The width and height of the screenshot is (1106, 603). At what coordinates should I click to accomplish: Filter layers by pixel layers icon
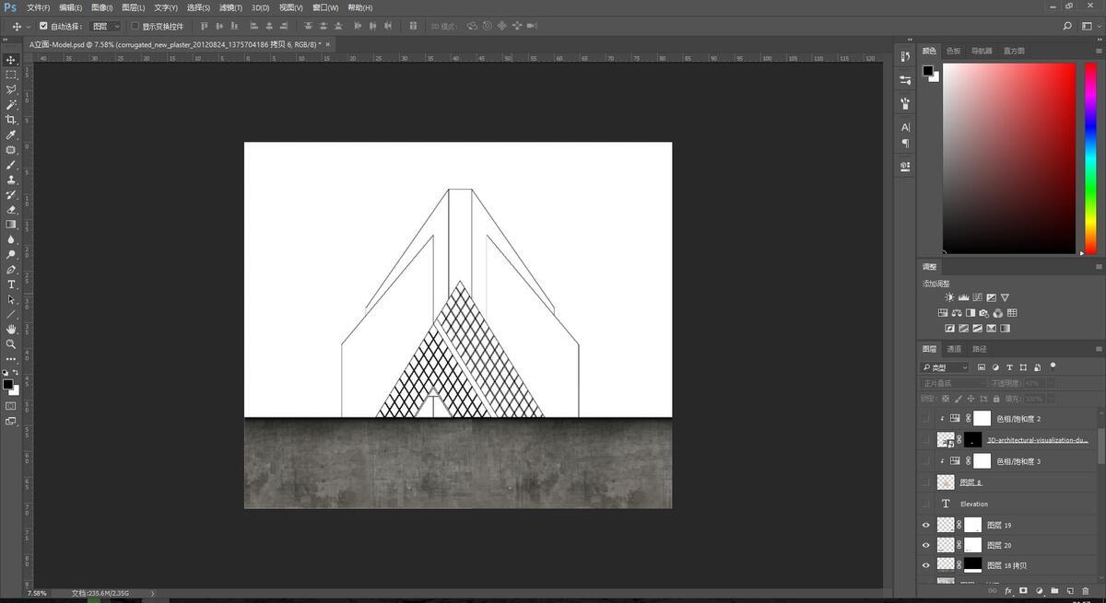(x=982, y=367)
